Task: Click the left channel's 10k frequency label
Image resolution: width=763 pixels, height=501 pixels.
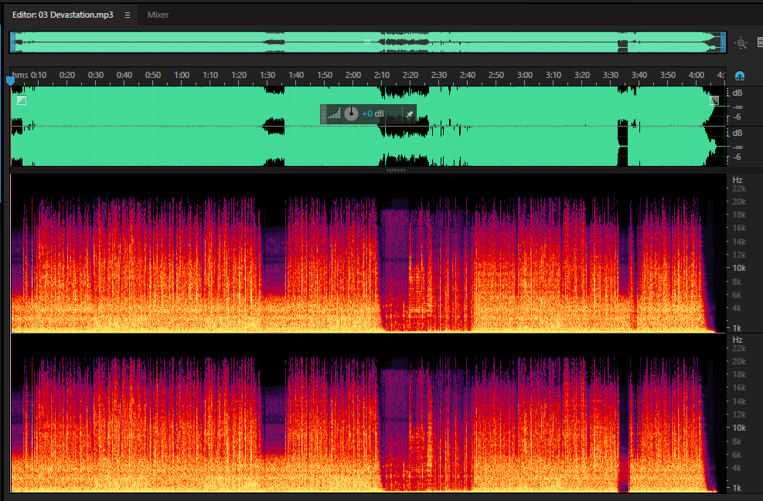Action: (x=739, y=268)
